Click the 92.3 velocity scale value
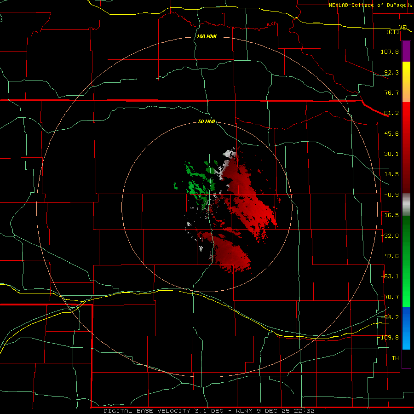The height and width of the screenshot is (414, 414). (x=391, y=72)
